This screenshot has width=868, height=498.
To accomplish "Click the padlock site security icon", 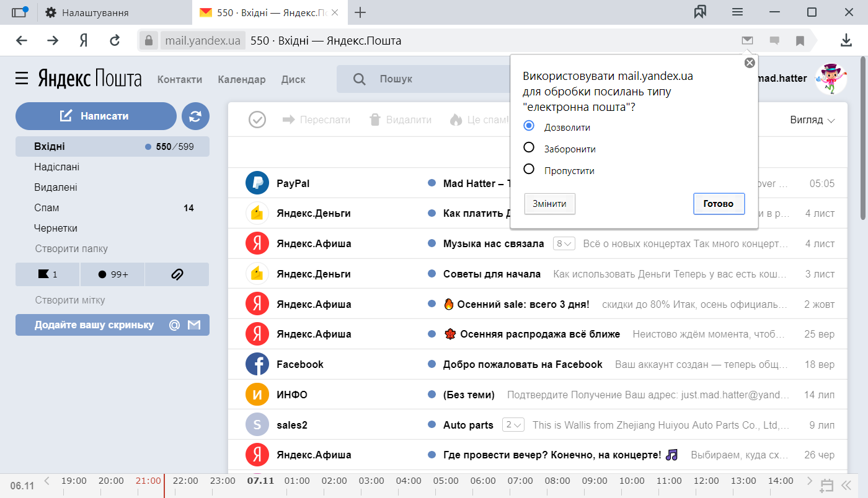I will click(x=148, y=41).
